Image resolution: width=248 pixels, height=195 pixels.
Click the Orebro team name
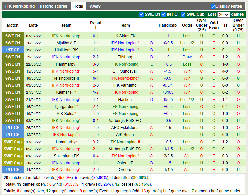point(125,170)
